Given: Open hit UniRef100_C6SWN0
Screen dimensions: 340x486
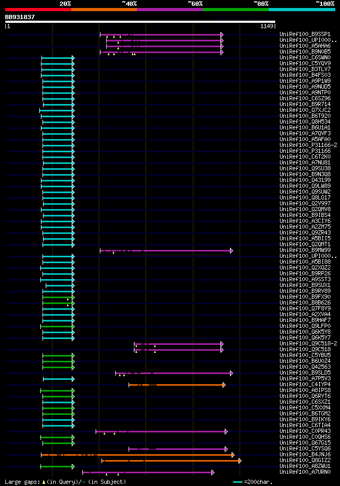Looking at the screenshot, I should [305, 58].
